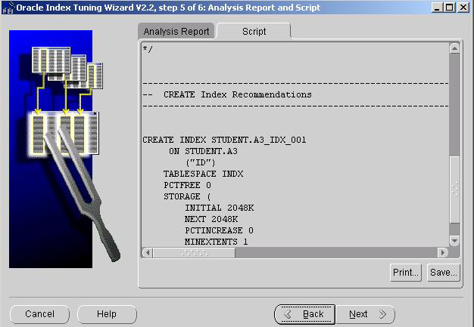Image resolution: width=474 pixels, height=327 pixels.
Task: Click the 'ON STUDENT.A3' script line
Action: [x=203, y=151]
